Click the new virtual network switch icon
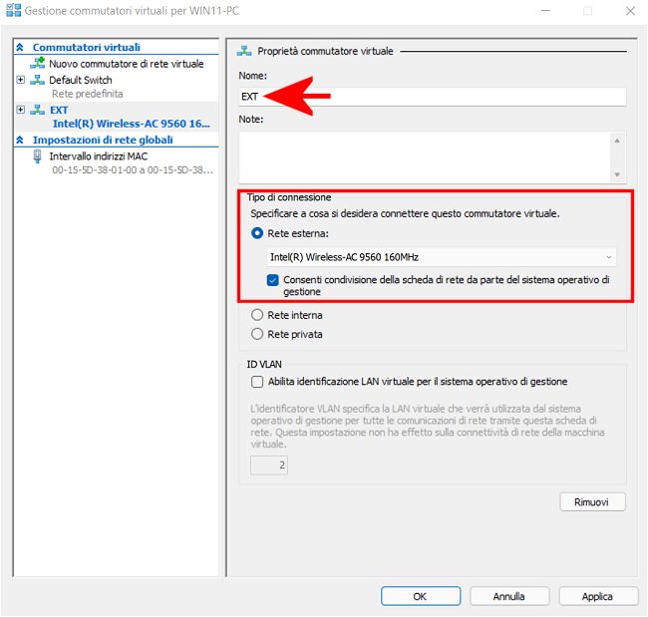 (x=38, y=64)
